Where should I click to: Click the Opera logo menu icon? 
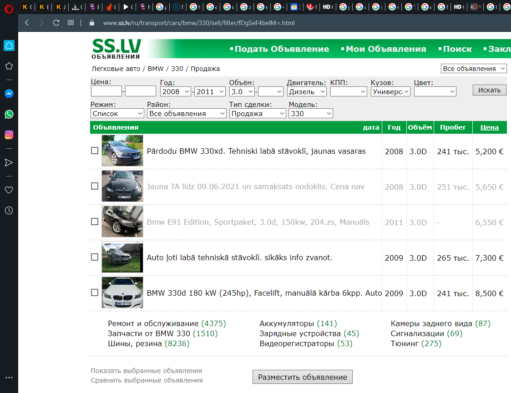click(9, 7)
